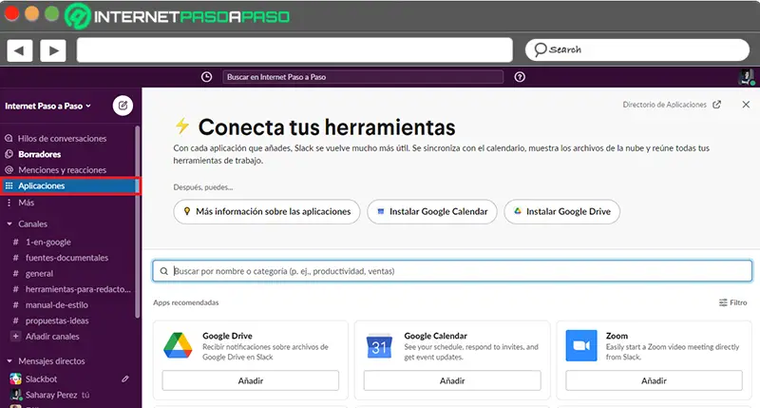This screenshot has width=760, height=408.
Task: Close the Conecta tus herramientas panel
Action: (746, 105)
